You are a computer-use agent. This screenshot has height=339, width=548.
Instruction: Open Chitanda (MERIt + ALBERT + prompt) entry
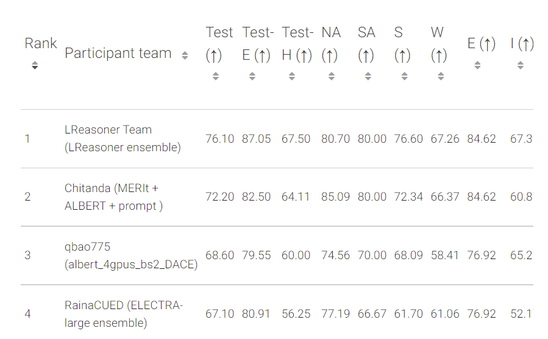tap(114, 197)
